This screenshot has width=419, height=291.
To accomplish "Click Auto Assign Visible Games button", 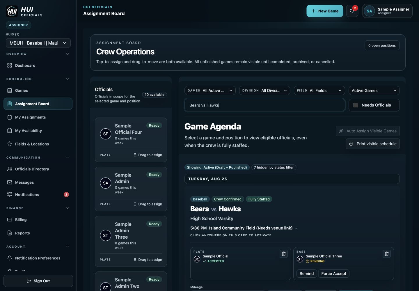I will click(x=368, y=131).
